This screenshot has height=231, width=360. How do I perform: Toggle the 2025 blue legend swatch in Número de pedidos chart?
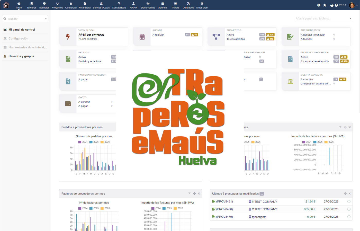click(91, 142)
